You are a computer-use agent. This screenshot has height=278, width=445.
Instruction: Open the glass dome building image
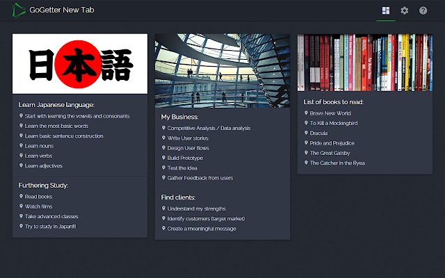click(x=222, y=71)
